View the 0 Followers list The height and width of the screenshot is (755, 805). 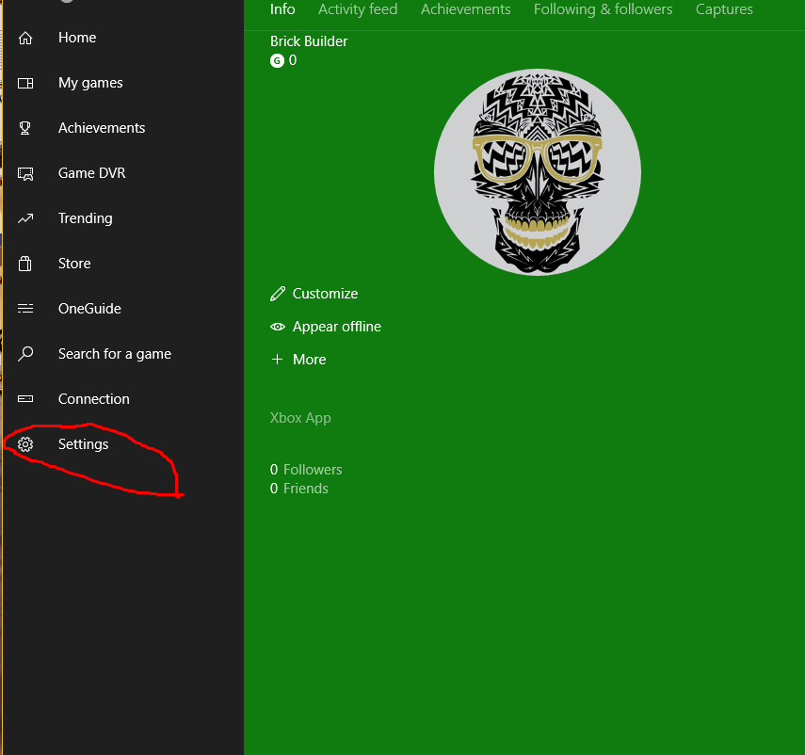pyautogui.click(x=306, y=470)
